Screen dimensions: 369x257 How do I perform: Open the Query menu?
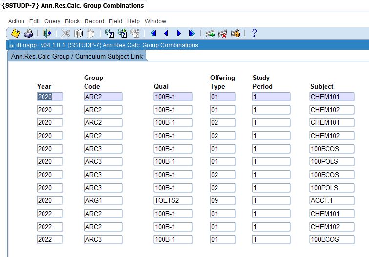[52, 21]
